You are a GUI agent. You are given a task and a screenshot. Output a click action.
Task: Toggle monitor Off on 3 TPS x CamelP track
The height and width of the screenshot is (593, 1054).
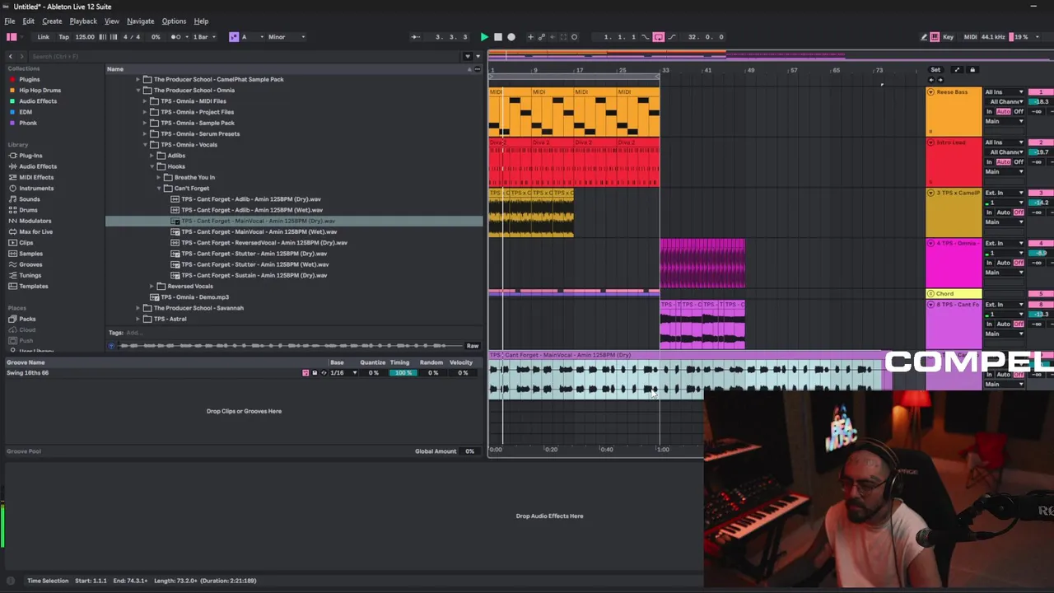1019,212
